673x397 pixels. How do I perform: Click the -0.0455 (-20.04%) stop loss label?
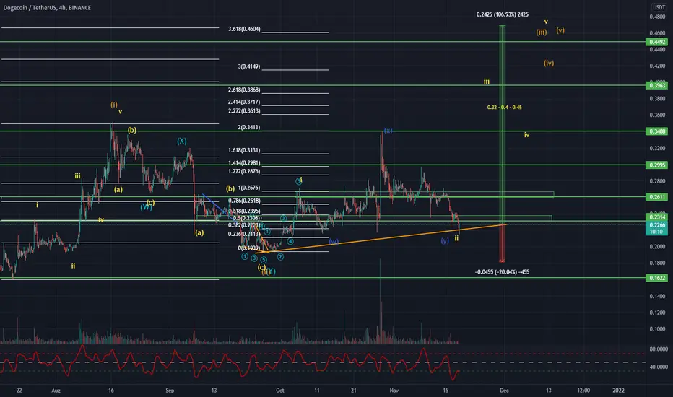(x=502, y=272)
